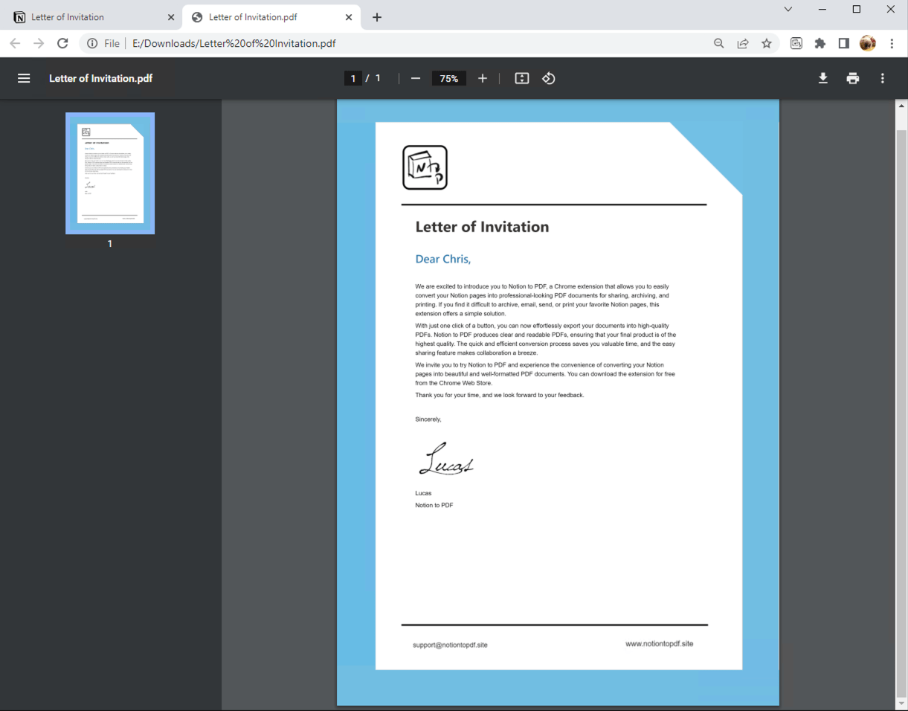Open the browser zoom magnifier icon
Image resolution: width=908 pixels, height=711 pixels.
[719, 43]
